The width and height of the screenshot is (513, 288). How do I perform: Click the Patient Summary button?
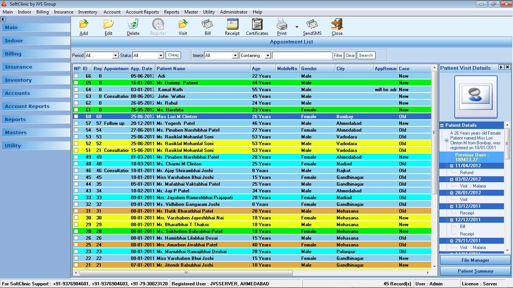(x=475, y=271)
